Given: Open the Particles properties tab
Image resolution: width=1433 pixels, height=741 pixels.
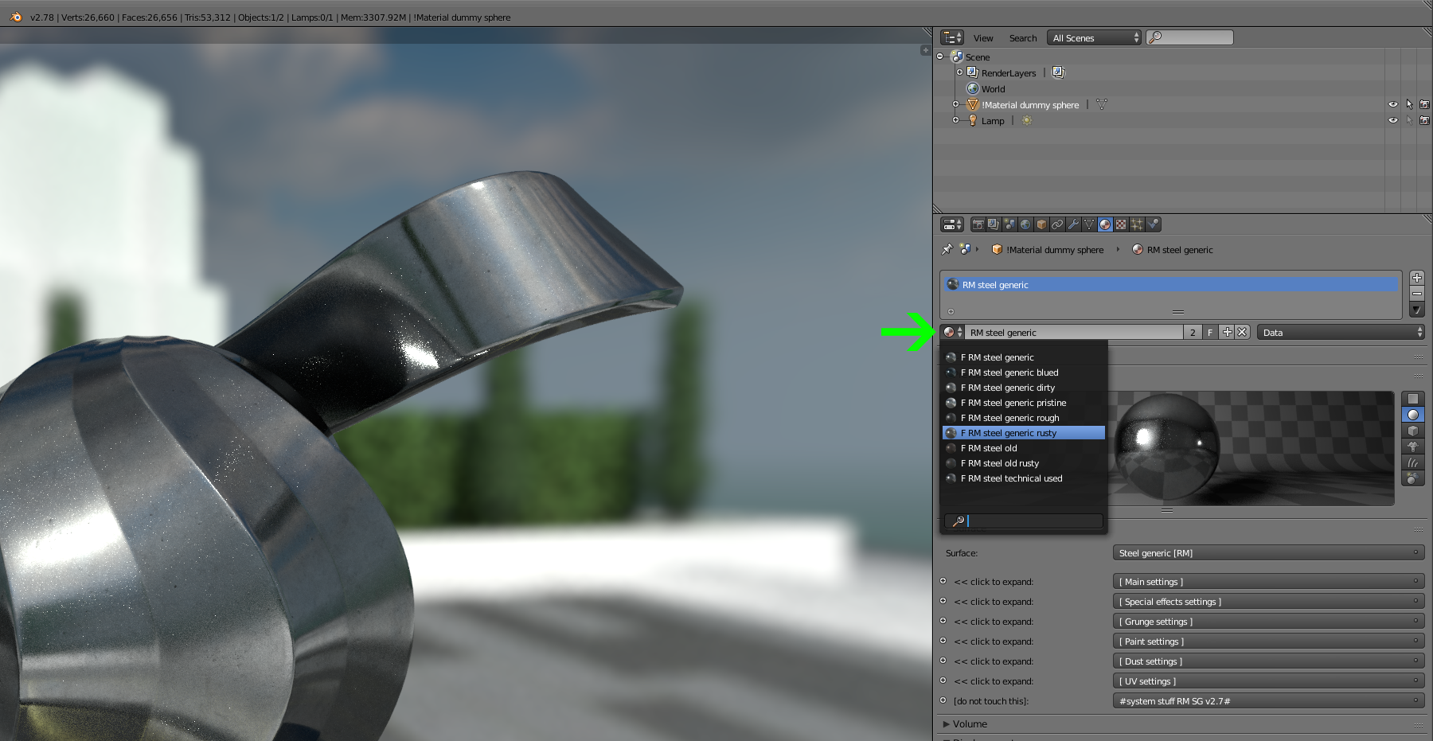Looking at the screenshot, I should coord(1137,224).
